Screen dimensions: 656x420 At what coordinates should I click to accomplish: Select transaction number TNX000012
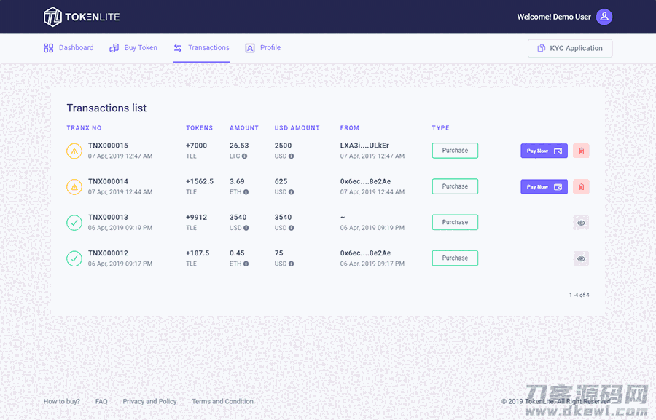[108, 253]
